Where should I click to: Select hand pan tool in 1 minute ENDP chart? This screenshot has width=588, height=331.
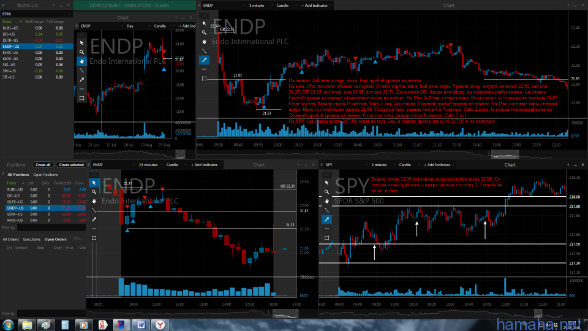(204, 42)
